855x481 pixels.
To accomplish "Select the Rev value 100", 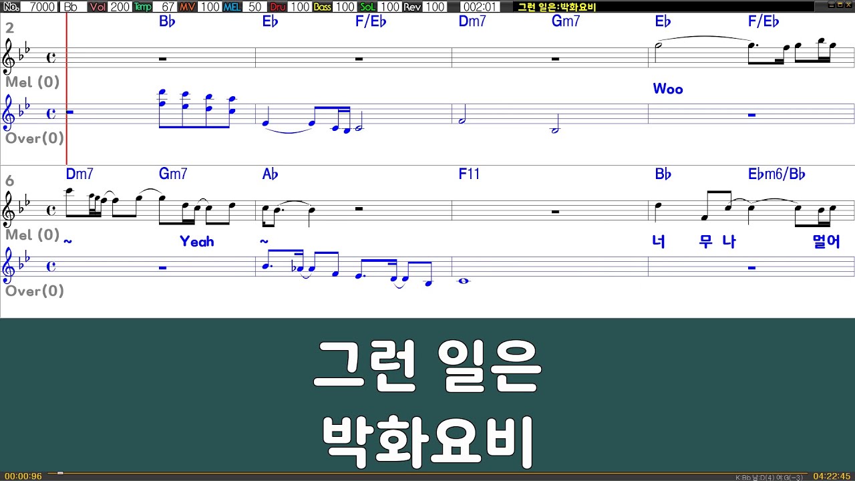I will (x=436, y=7).
